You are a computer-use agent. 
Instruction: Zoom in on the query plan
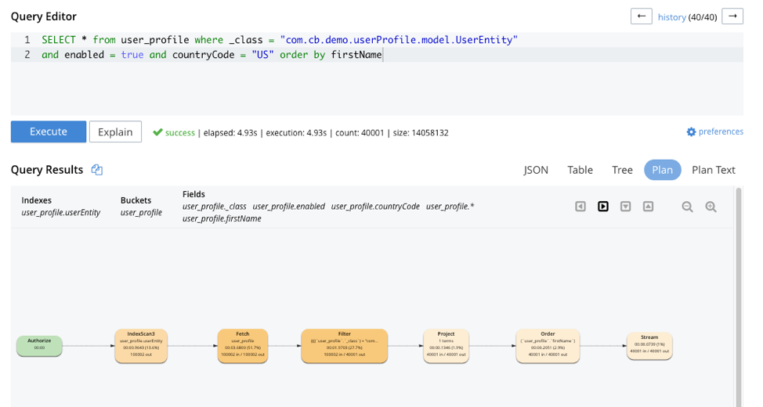click(711, 207)
